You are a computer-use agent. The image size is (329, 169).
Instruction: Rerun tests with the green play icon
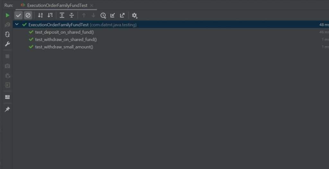[7, 15]
